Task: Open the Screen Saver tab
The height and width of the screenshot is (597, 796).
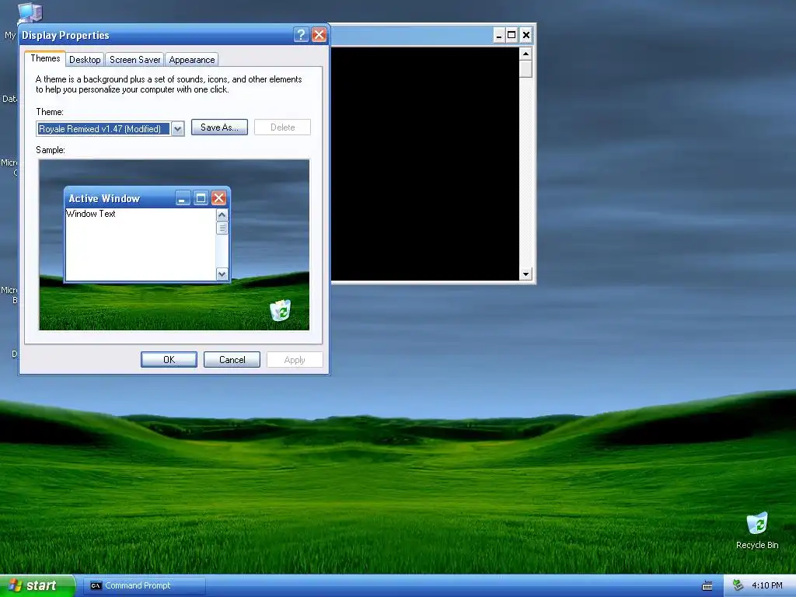Action: (x=135, y=59)
